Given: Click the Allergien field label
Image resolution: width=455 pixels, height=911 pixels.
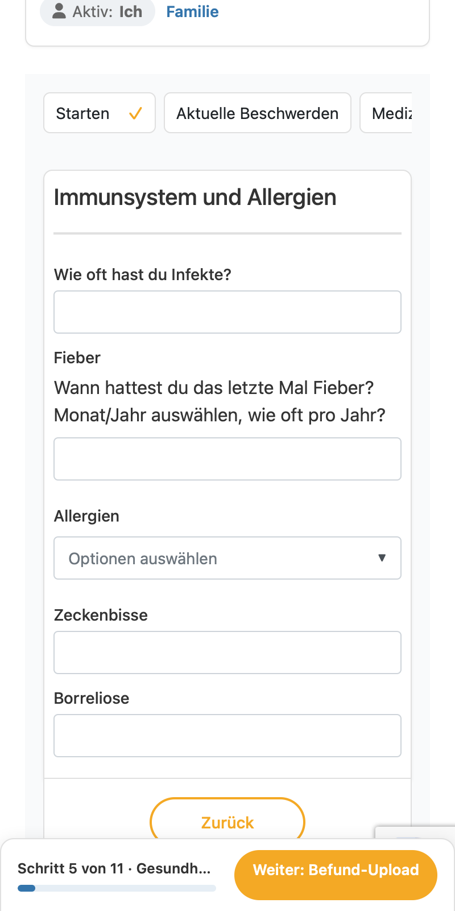Looking at the screenshot, I should [86, 516].
